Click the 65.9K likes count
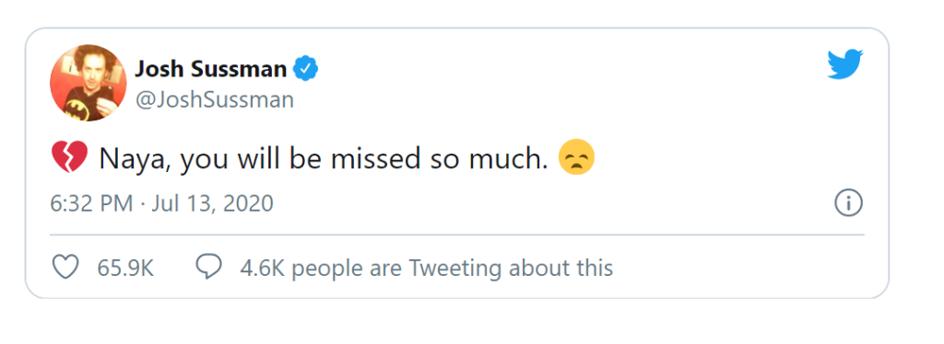Image resolution: width=944 pixels, height=344 pixels. (125, 268)
